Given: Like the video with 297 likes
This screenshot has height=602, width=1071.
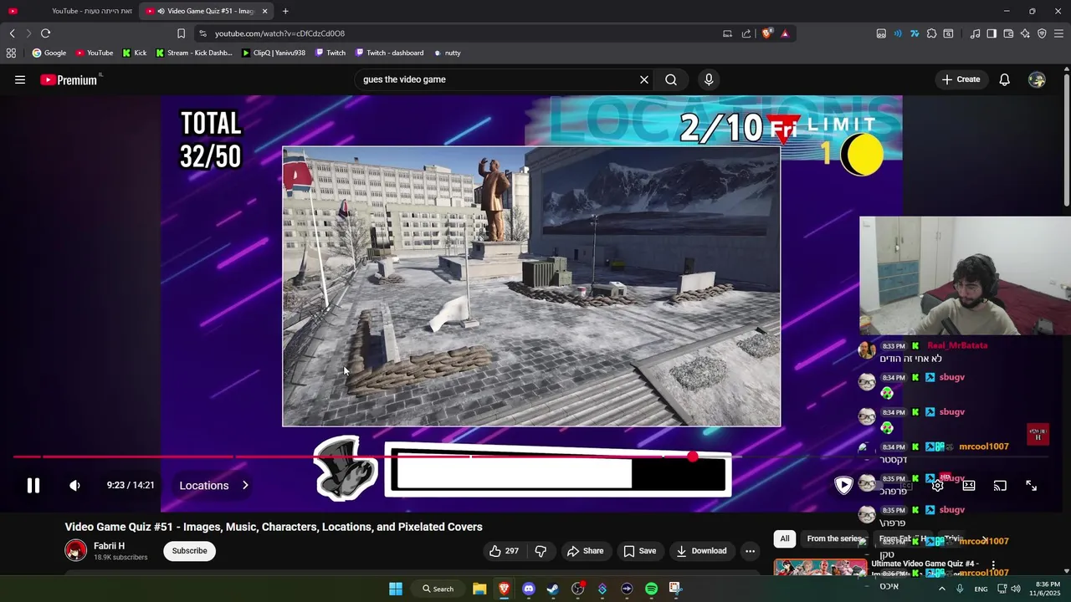Looking at the screenshot, I should click(504, 551).
